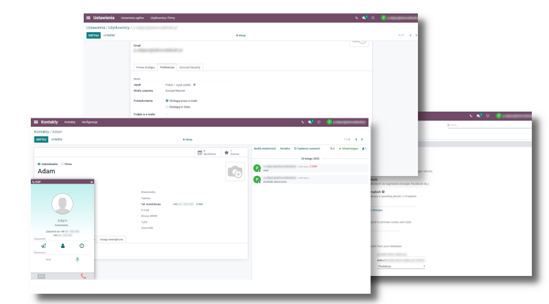Click followers count icon in chatter
This screenshot has height=304, width=549.
(364, 149)
